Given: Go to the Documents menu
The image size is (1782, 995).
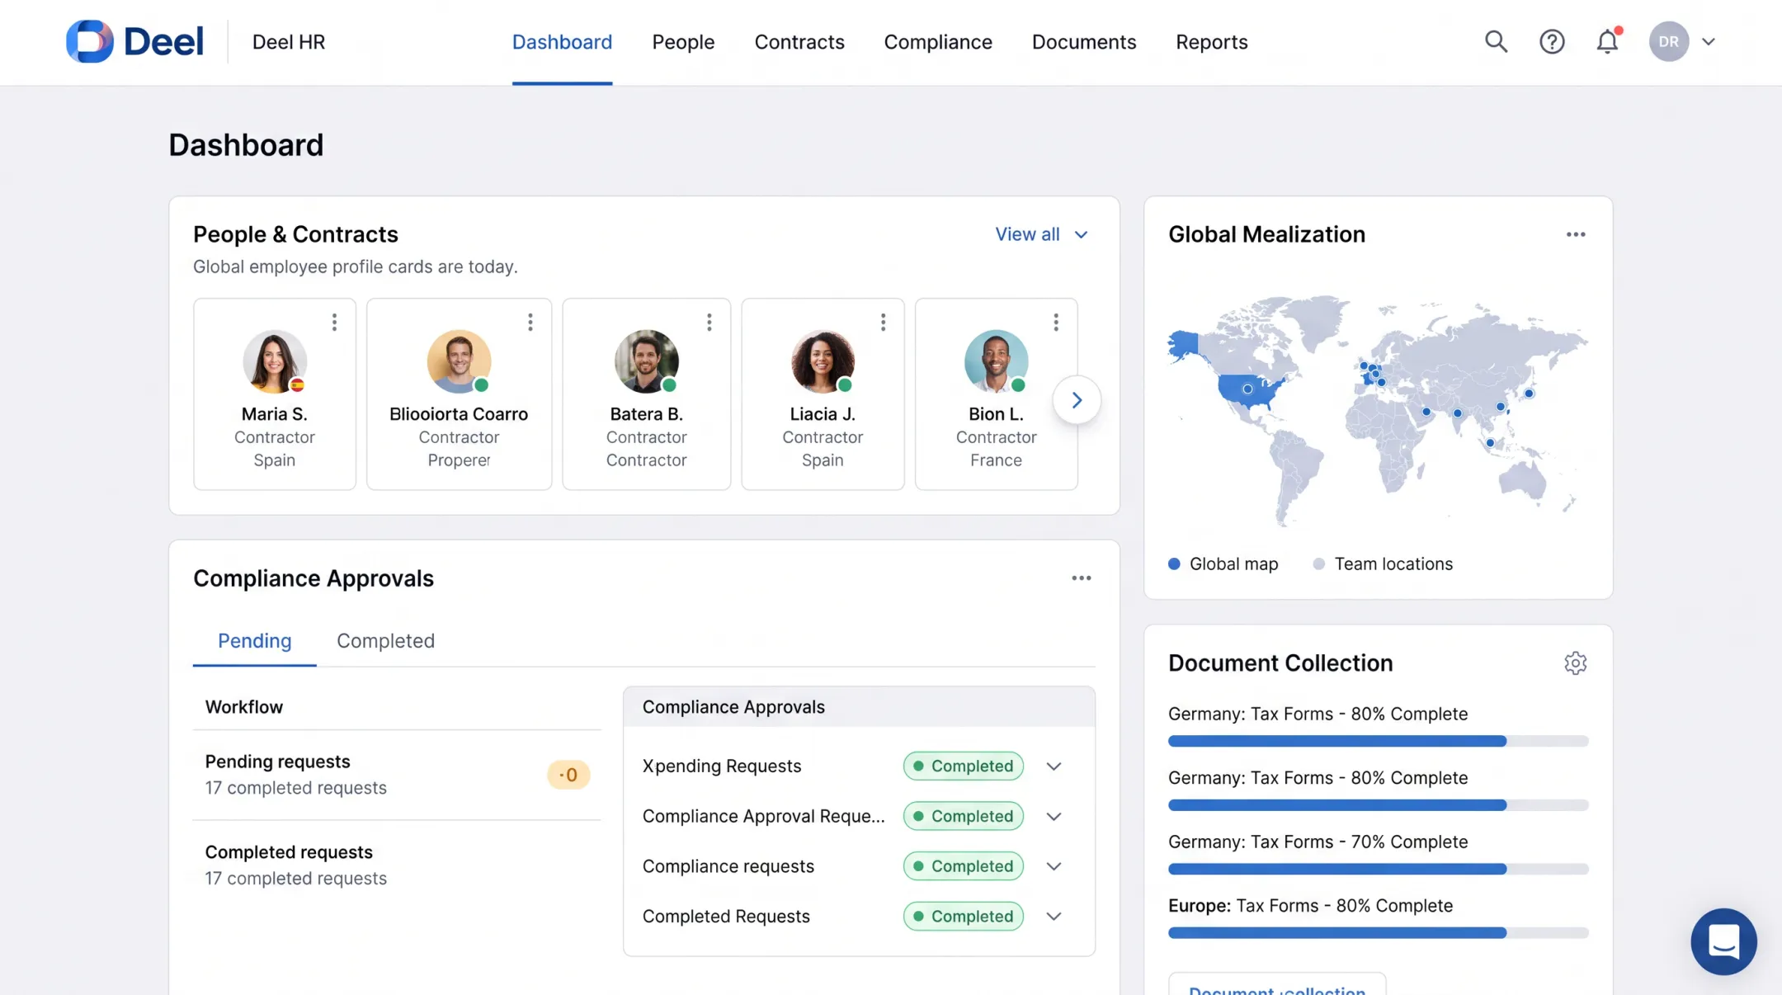Looking at the screenshot, I should pyautogui.click(x=1084, y=42).
